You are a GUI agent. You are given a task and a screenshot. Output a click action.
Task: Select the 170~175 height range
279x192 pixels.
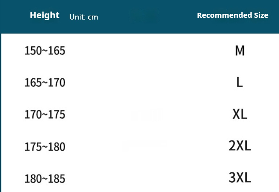(x=45, y=114)
